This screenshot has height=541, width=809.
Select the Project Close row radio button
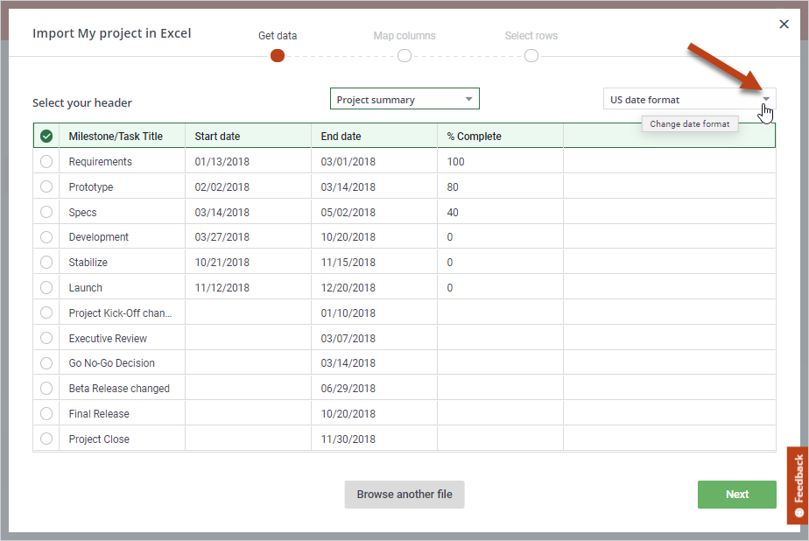pos(46,439)
